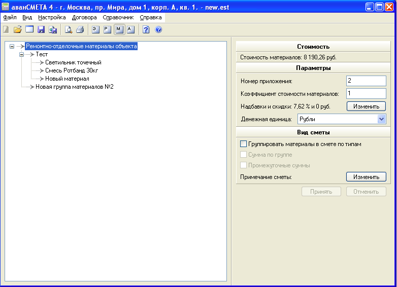
Task: Print the estimate with printer icon
Action: pos(80,29)
